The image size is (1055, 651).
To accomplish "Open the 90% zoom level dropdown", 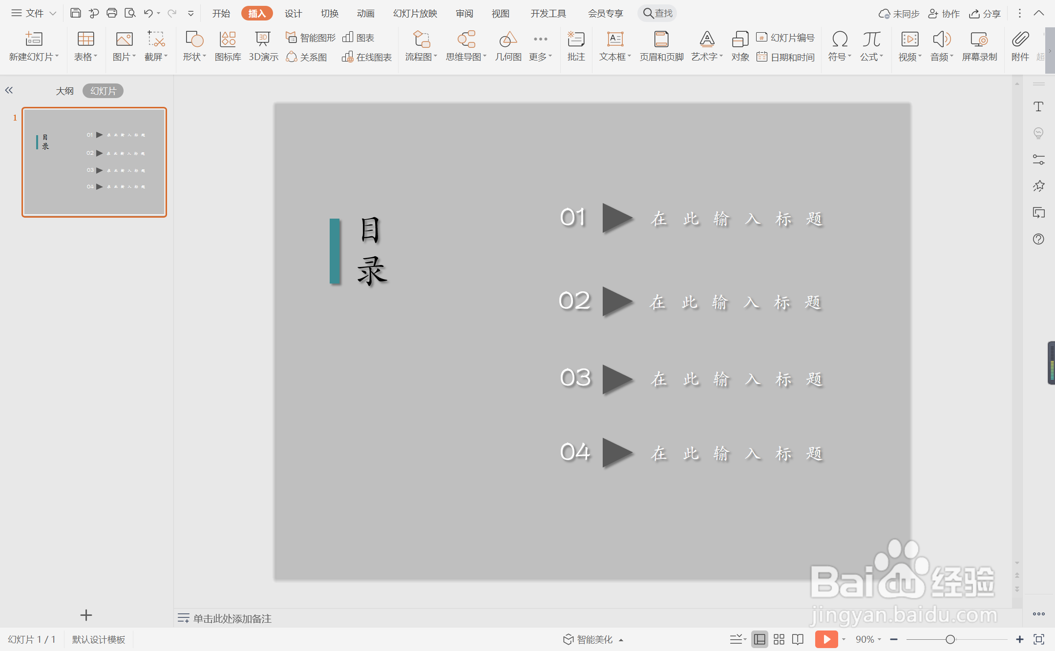I will pyautogui.click(x=868, y=639).
